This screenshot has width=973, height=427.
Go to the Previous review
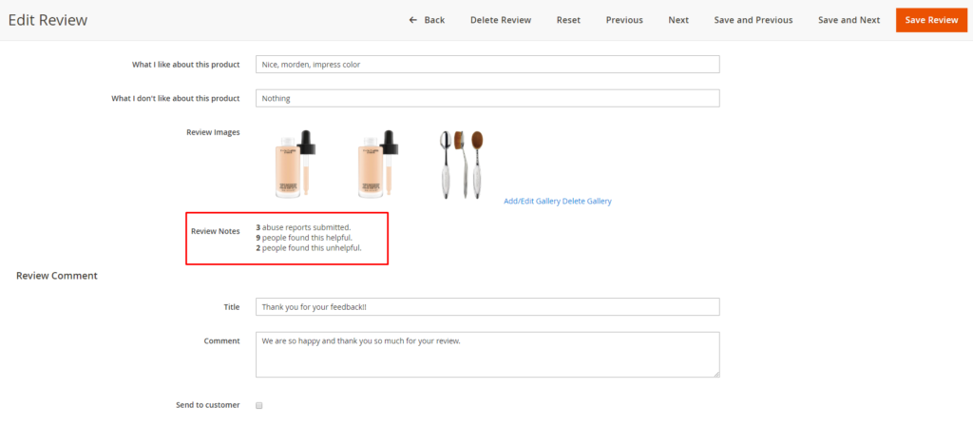pos(624,20)
